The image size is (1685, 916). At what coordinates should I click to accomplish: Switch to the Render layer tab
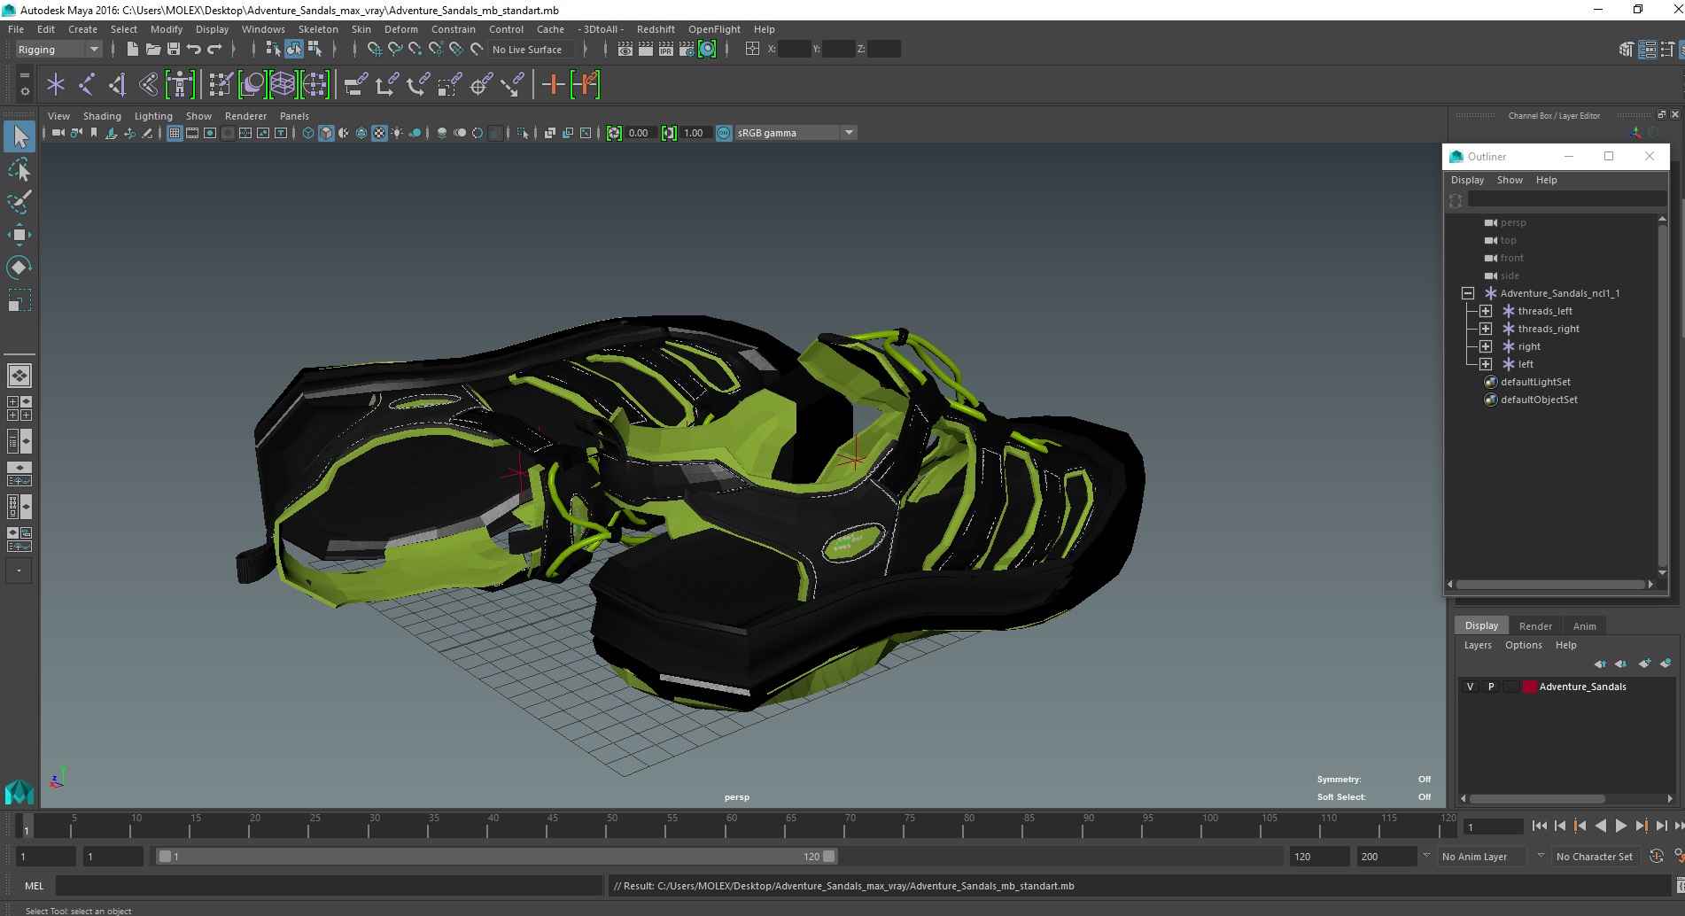point(1535,626)
